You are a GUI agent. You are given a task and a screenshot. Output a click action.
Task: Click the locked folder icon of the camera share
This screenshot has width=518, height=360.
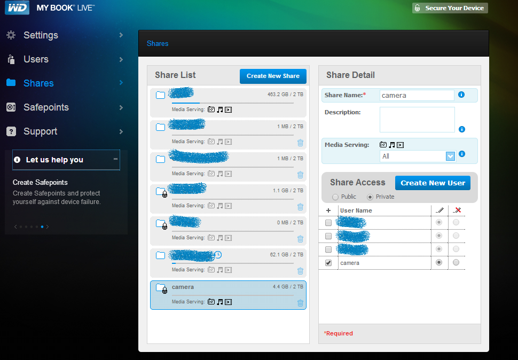pyautogui.click(x=162, y=288)
